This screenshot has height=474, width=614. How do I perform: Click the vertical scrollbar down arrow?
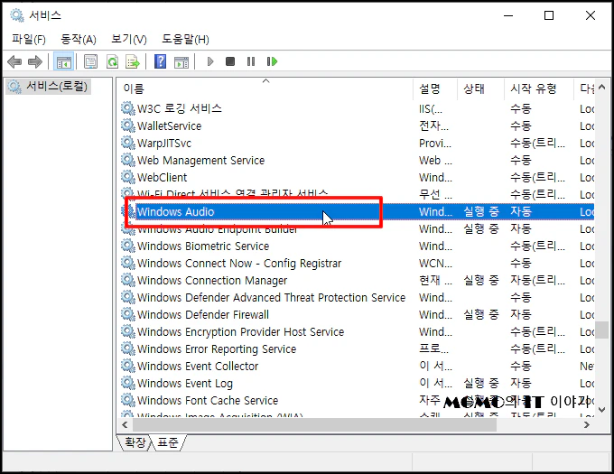pos(602,410)
